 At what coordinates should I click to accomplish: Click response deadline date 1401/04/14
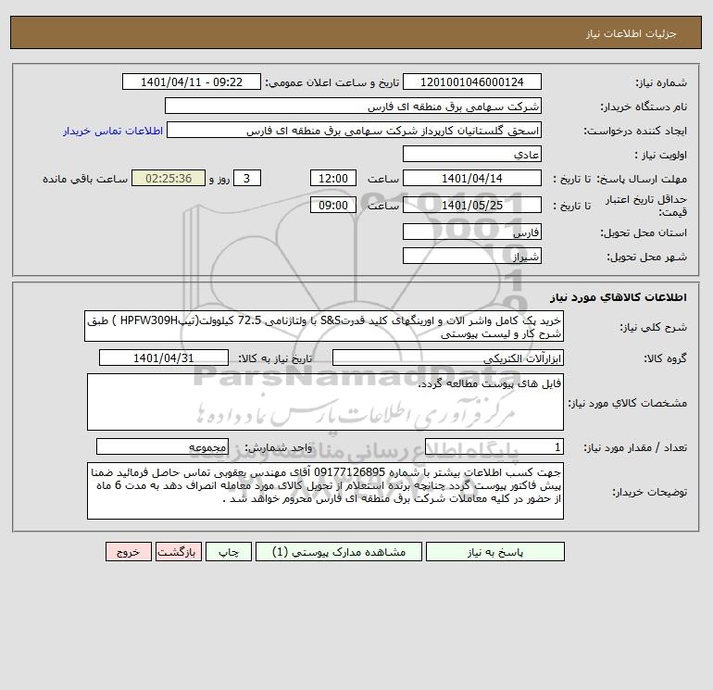472,179
